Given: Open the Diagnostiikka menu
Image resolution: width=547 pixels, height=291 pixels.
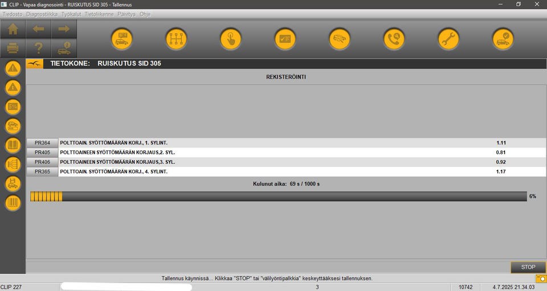Looking at the screenshot, I should click(42, 14).
